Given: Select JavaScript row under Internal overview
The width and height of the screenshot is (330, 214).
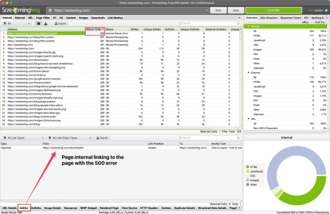Looking at the screenshot, I should tap(286, 40).
